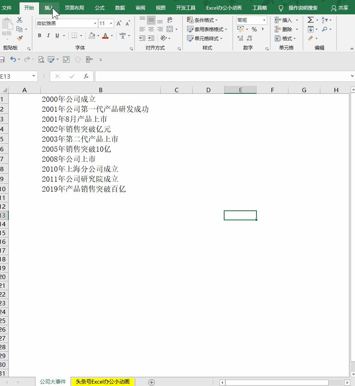This screenshot has width=355, height=386.
Task: Toggle underline formatting
Action: pyautogui.click(x=56, y=36)
